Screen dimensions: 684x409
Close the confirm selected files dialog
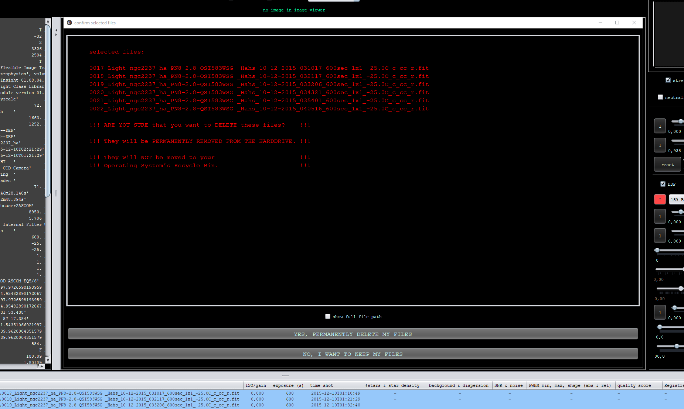[634, 23]
